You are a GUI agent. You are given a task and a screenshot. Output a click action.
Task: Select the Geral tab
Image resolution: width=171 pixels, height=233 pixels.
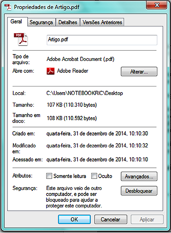tap(16, 22)
